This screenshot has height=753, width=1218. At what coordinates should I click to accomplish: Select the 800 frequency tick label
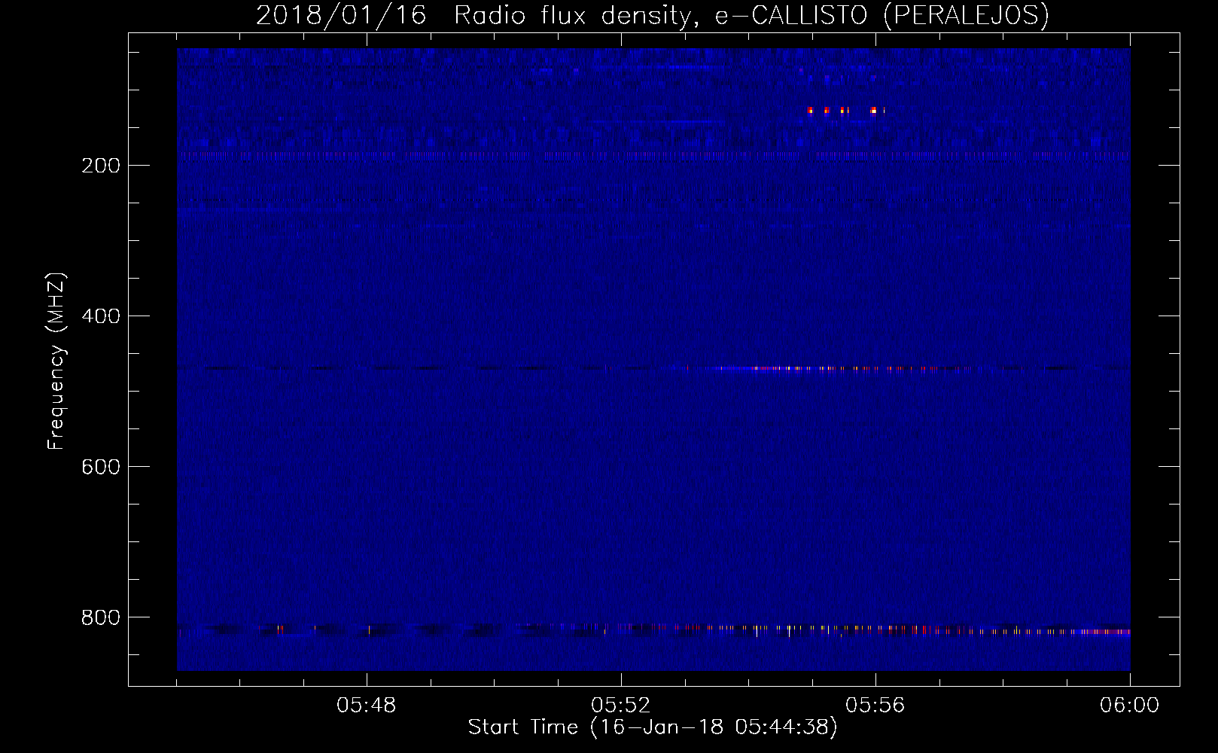[101, 617]
